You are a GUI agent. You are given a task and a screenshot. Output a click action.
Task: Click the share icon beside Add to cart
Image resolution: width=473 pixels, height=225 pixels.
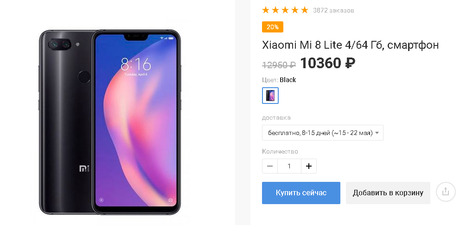coord(446,192)
